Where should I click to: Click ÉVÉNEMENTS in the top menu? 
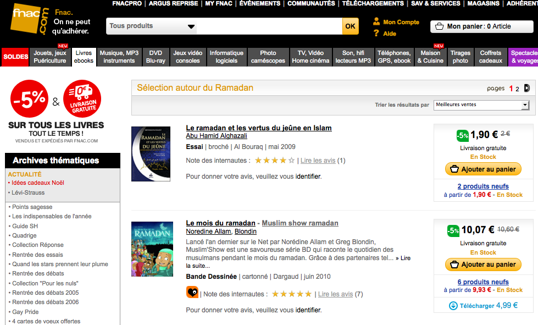click(260, 3)
